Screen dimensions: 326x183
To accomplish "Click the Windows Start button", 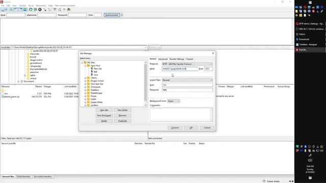I will point(310,3).
